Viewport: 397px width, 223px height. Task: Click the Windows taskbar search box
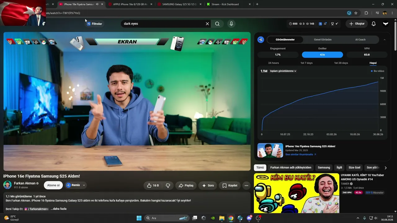(167, 218)
